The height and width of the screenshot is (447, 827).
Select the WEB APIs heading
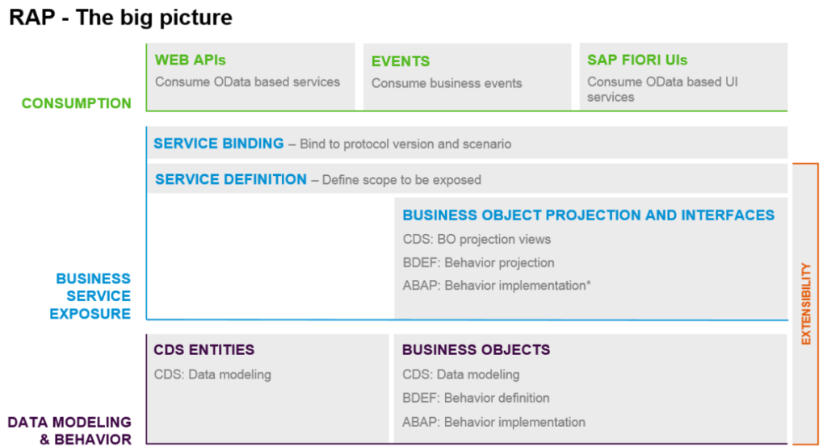pos(191,60)
